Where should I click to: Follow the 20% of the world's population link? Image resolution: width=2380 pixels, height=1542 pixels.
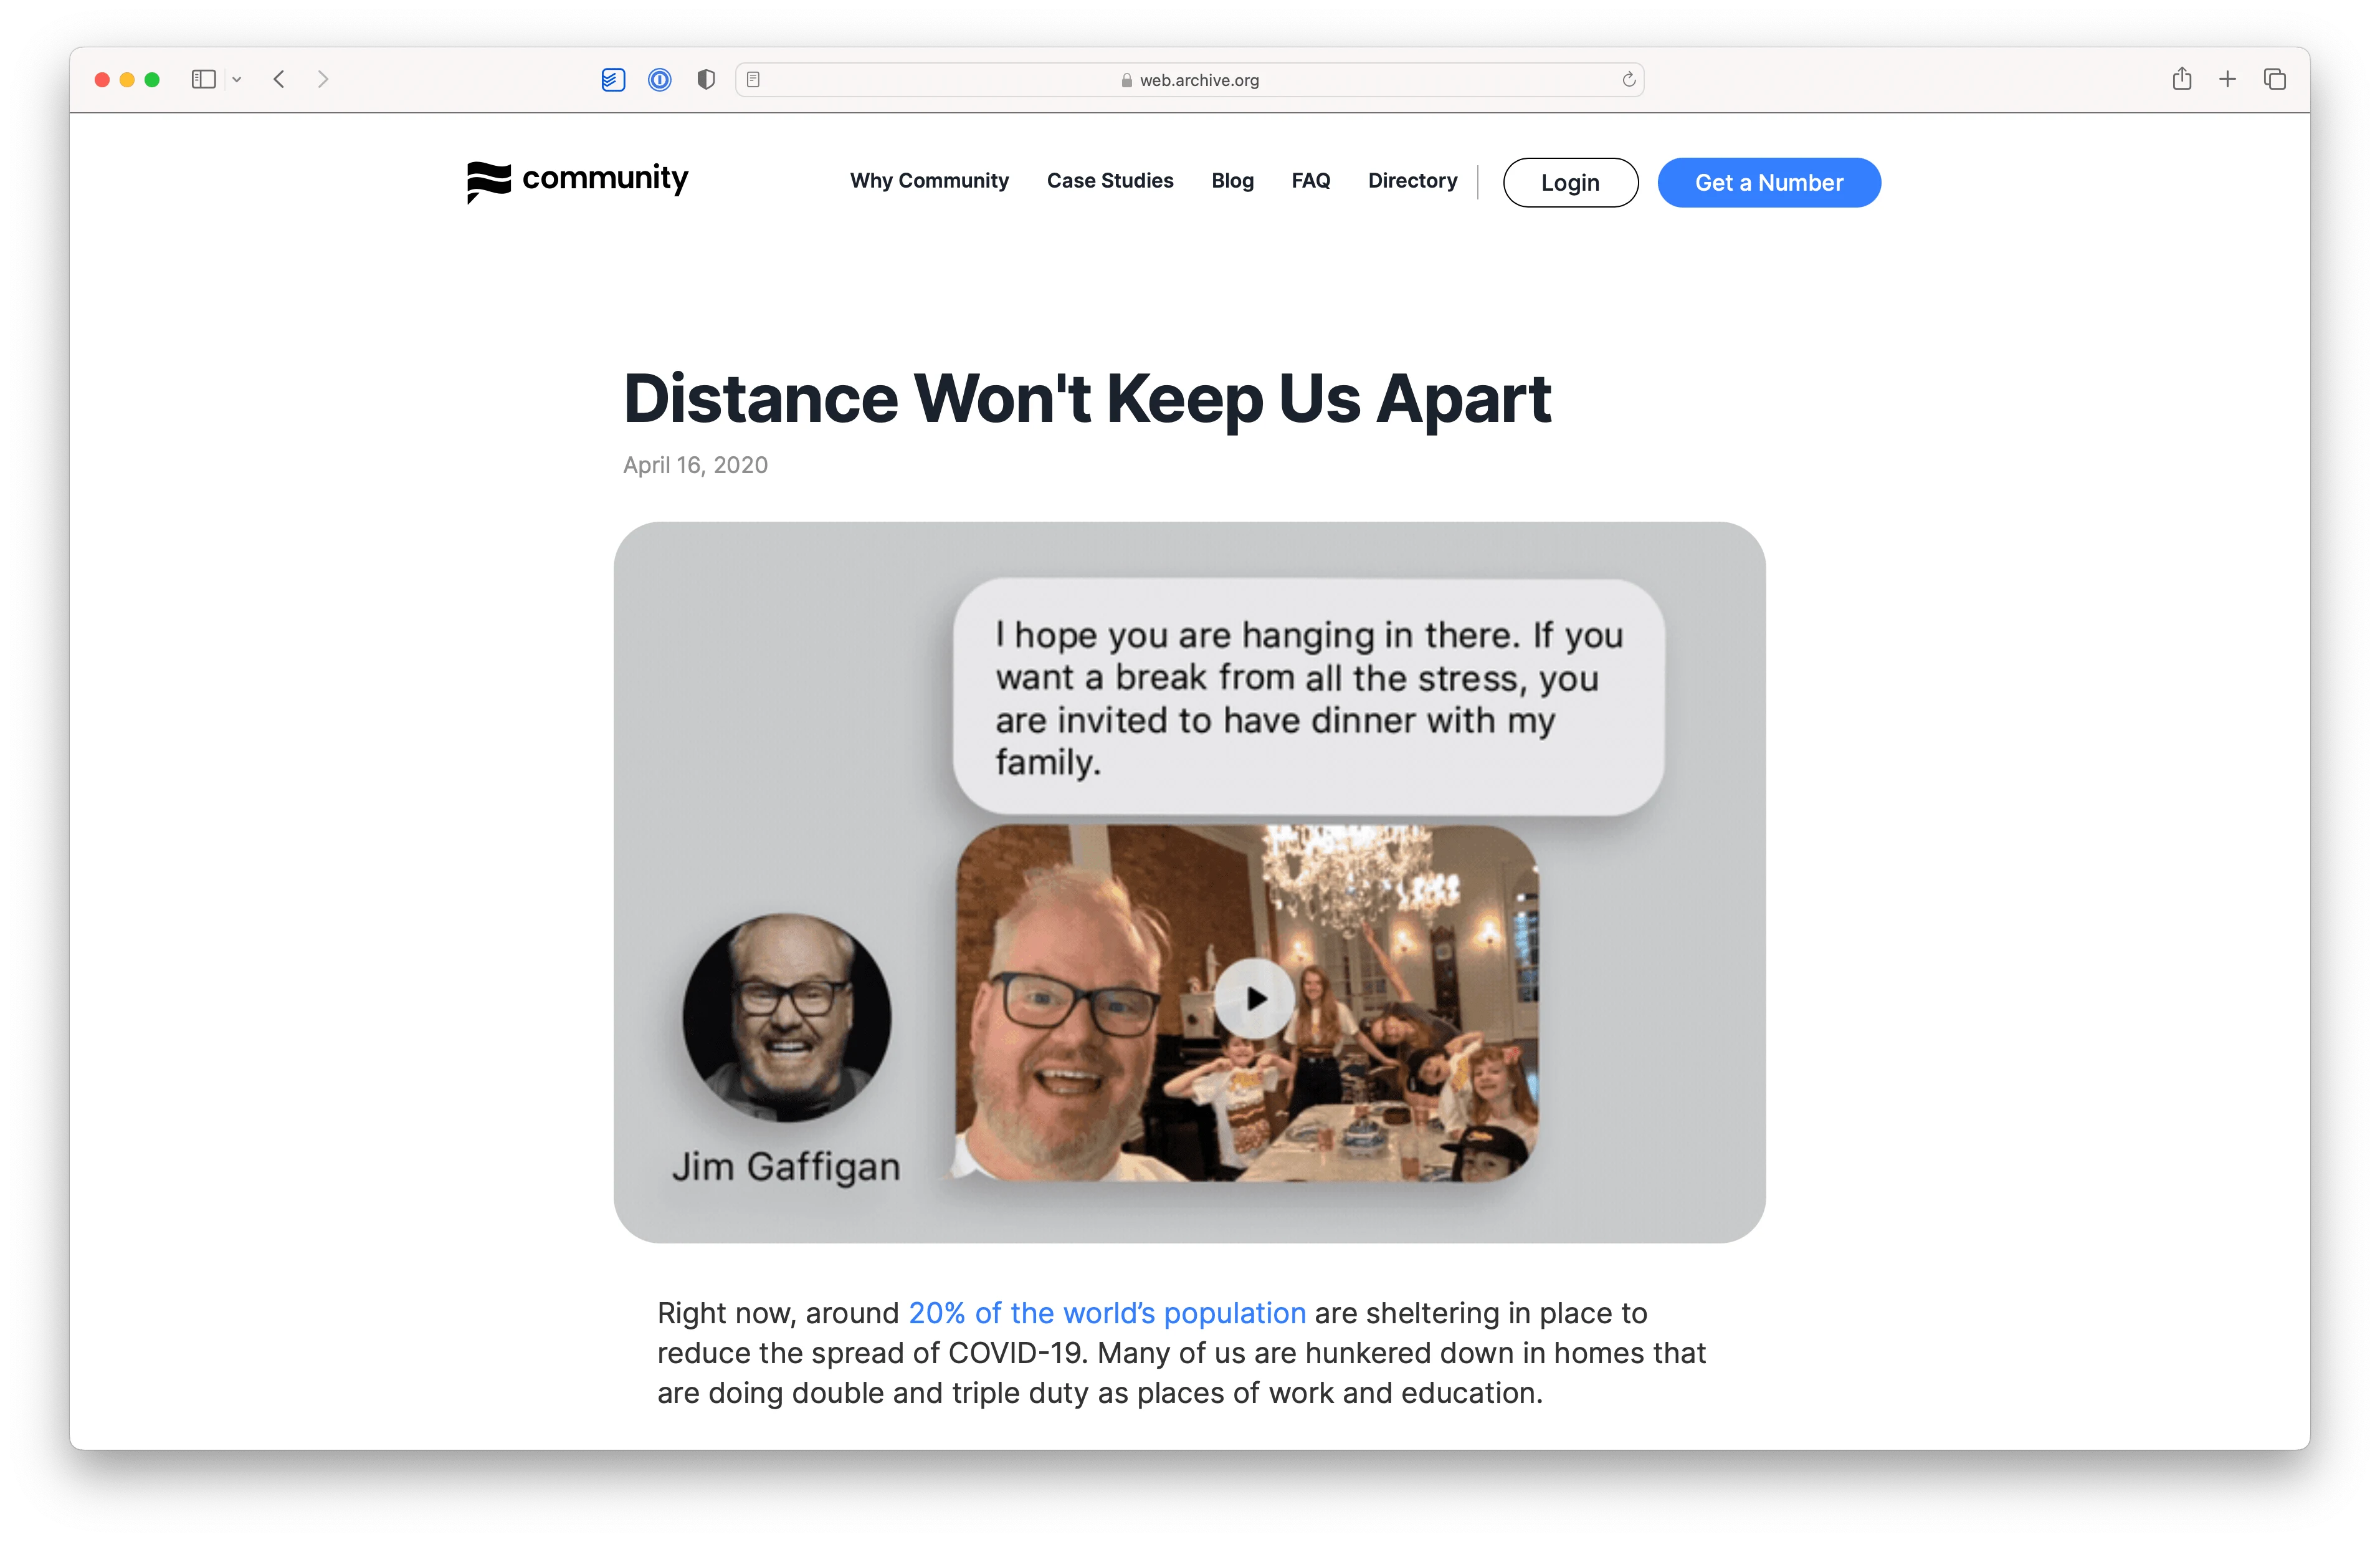(1107, 1313)
